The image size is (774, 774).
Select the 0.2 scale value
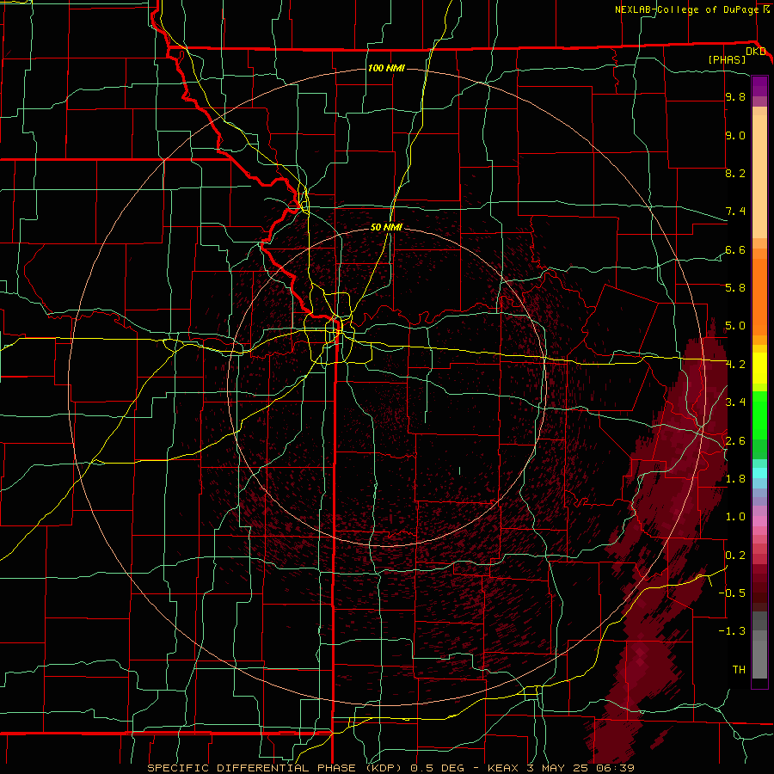[735, 556]
